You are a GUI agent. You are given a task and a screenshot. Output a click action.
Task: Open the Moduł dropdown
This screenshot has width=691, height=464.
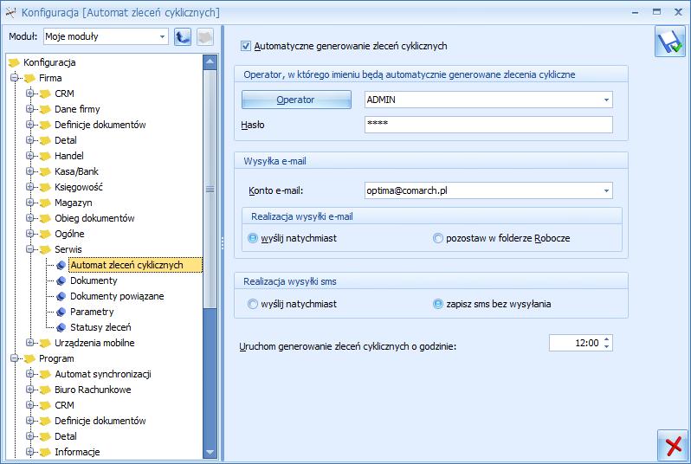[162, 36]
